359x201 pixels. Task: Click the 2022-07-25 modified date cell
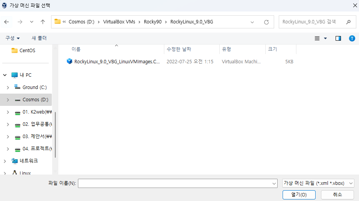[x=190, y=62]
